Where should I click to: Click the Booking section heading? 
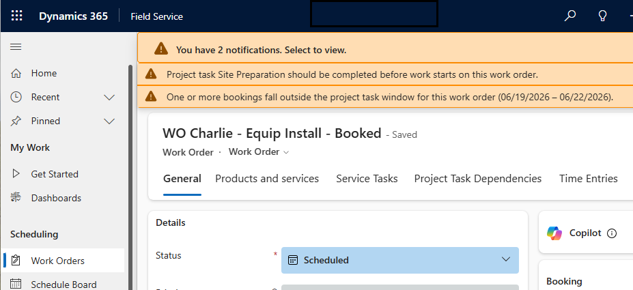564,281
